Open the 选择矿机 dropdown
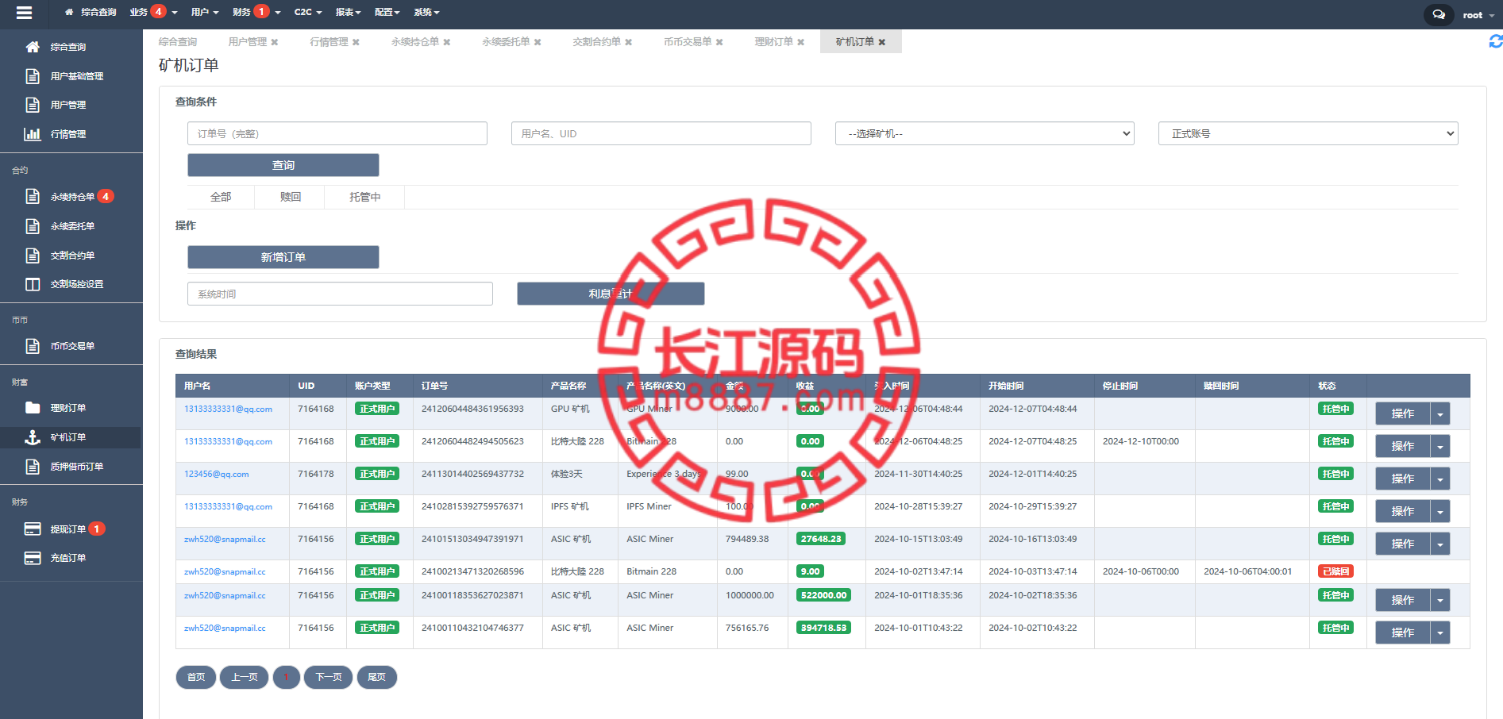This screenshot has width=1503, height=719. pos(985,133)
